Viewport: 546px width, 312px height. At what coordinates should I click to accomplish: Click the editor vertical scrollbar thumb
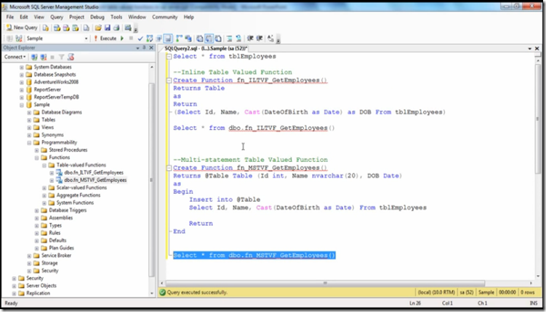click(x=538, y=118)
